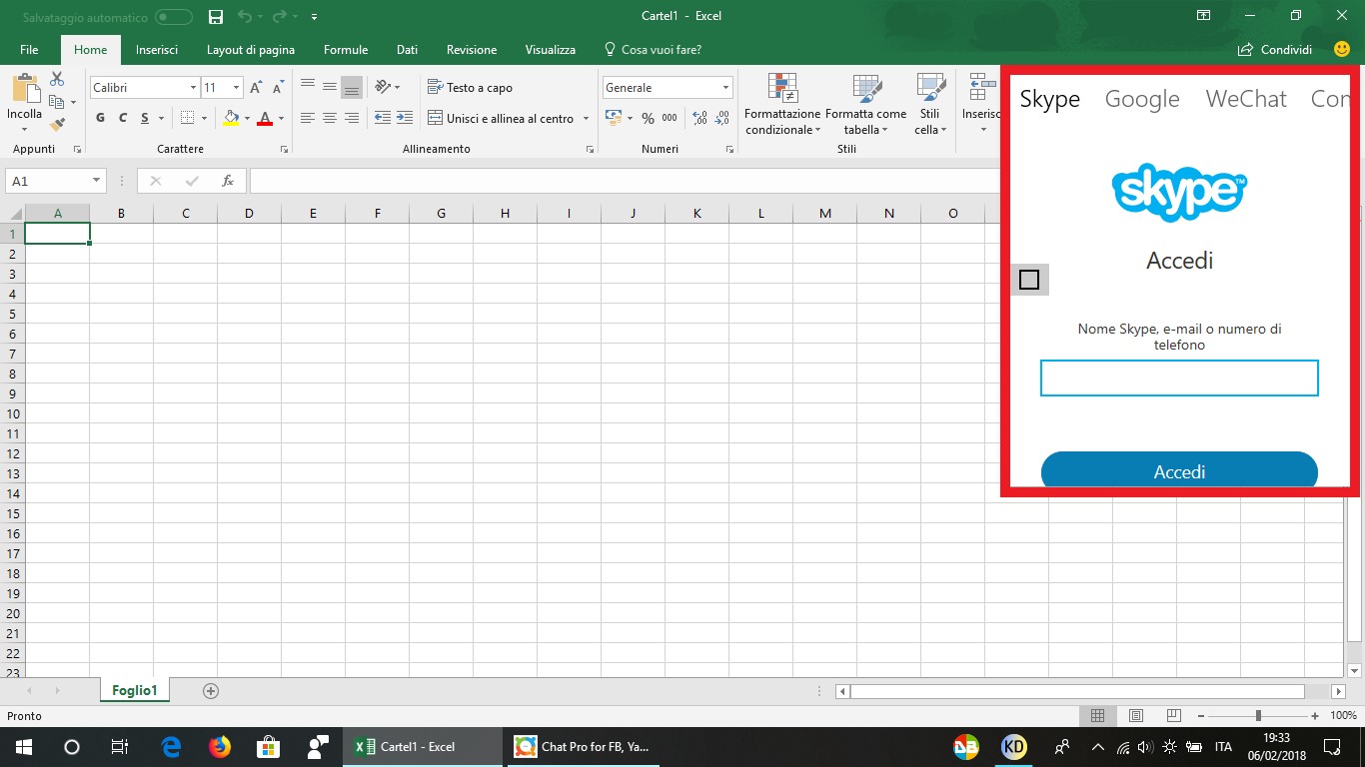
Task: Open Visualizza ribbon tab
Action: 551,50
